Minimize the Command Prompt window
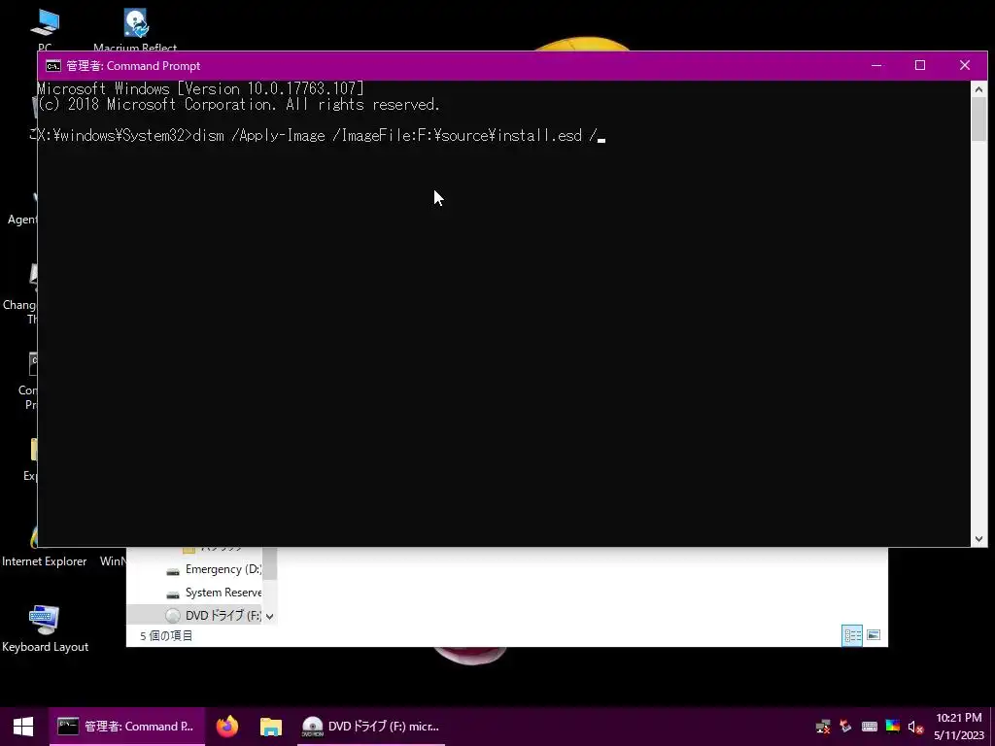Viewport: 995px width, 746px height. (876, 65)
